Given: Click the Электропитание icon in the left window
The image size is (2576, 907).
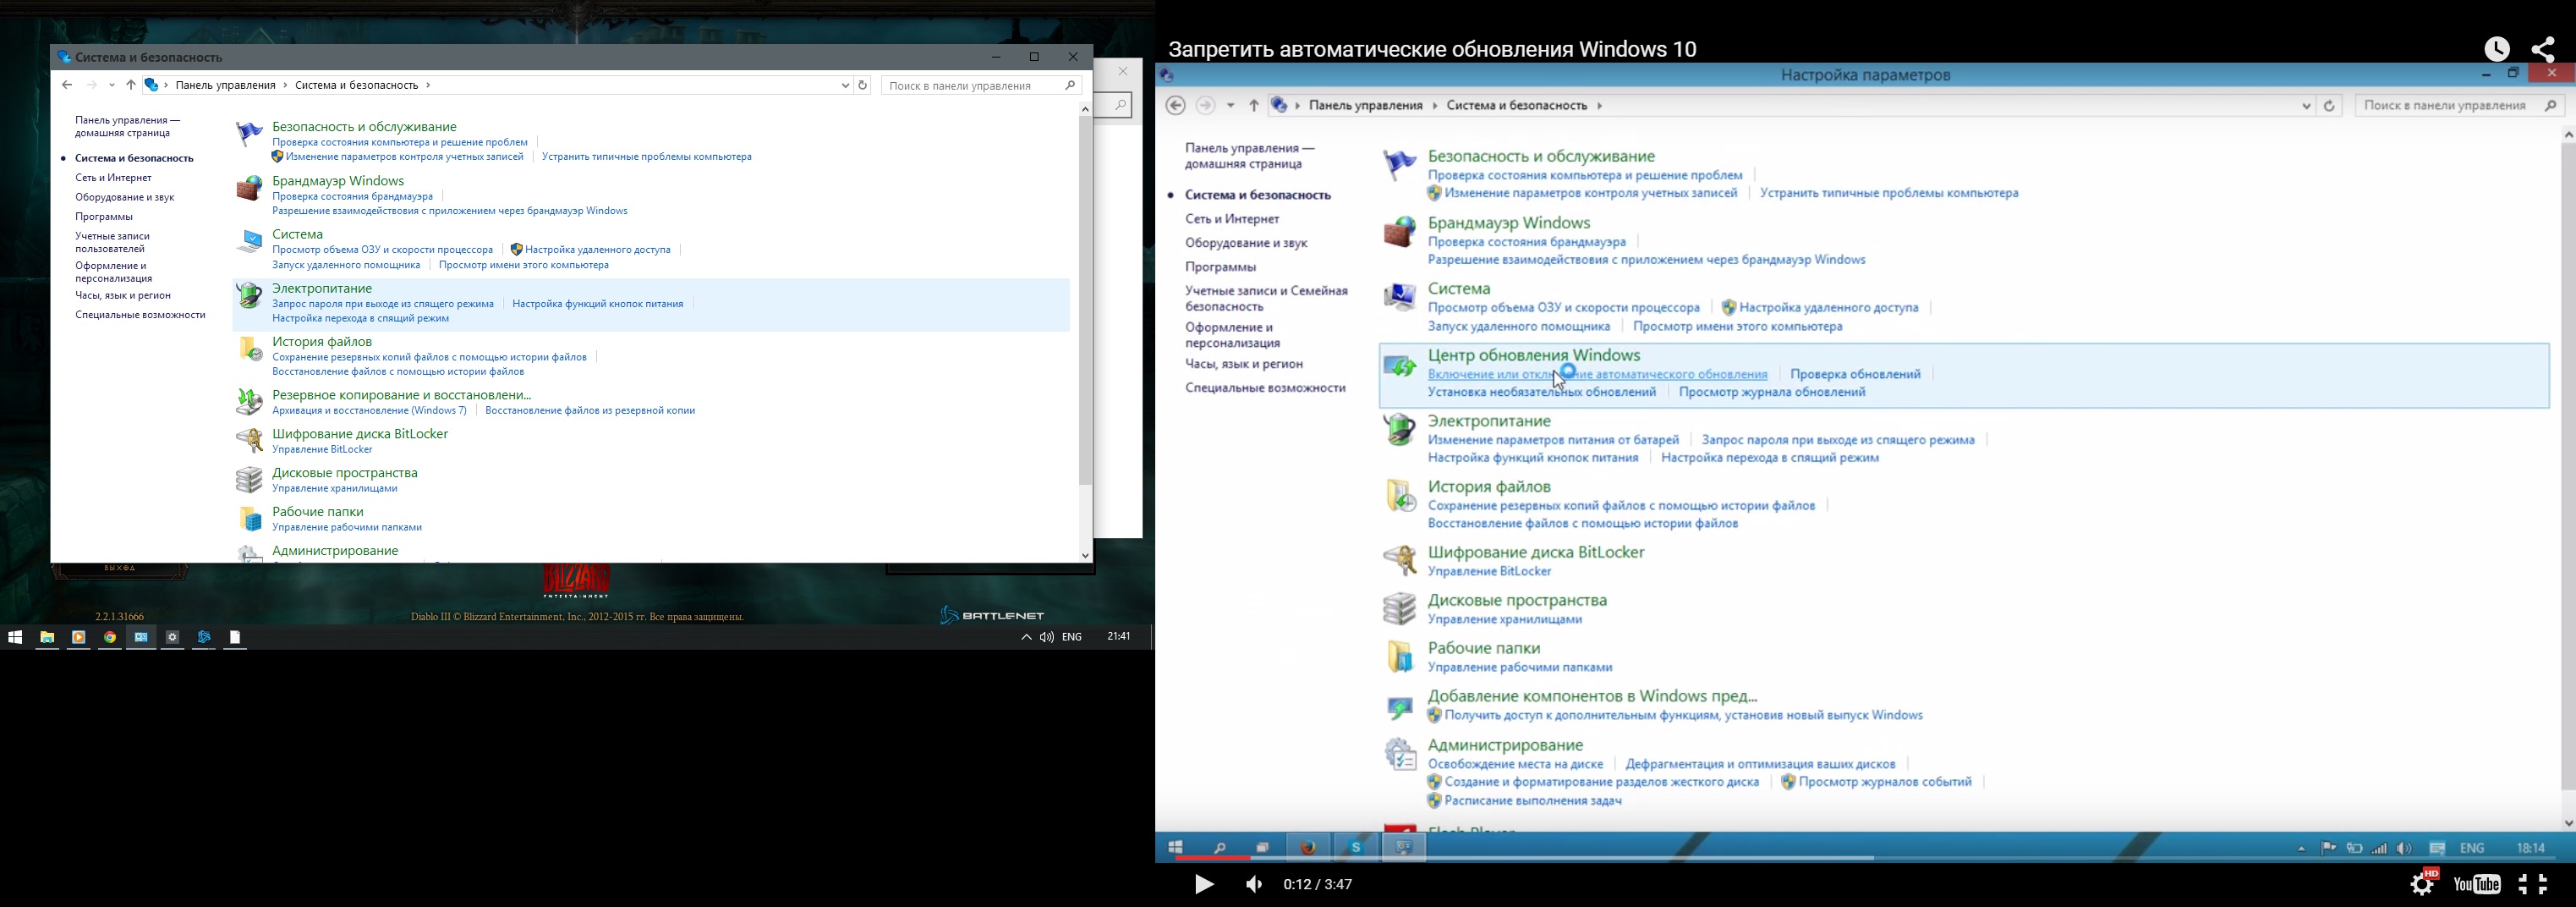Looking at the screenshot, I should (x=249, y=297).
